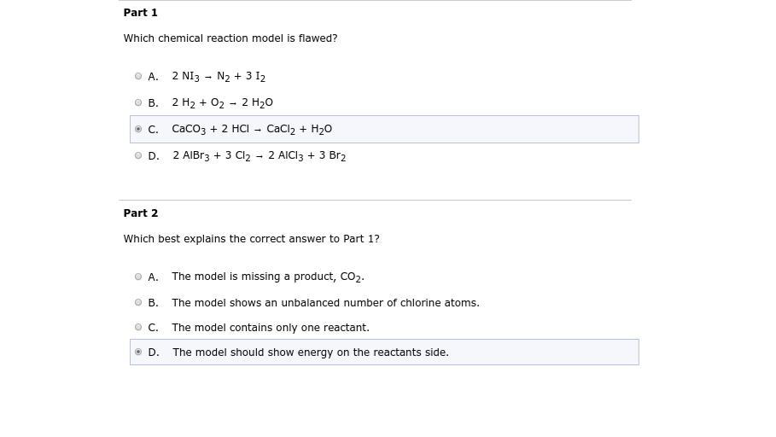This screenshot has height=437, width=776.
Task: Select Part 1 radio button D
Action: pyautogui.click(x=138, y=155)
